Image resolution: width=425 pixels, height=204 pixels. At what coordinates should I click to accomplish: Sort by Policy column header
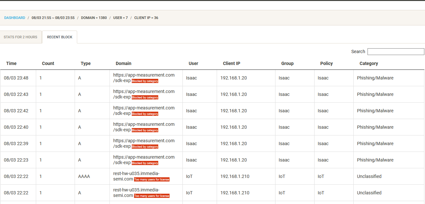point(327,63)
